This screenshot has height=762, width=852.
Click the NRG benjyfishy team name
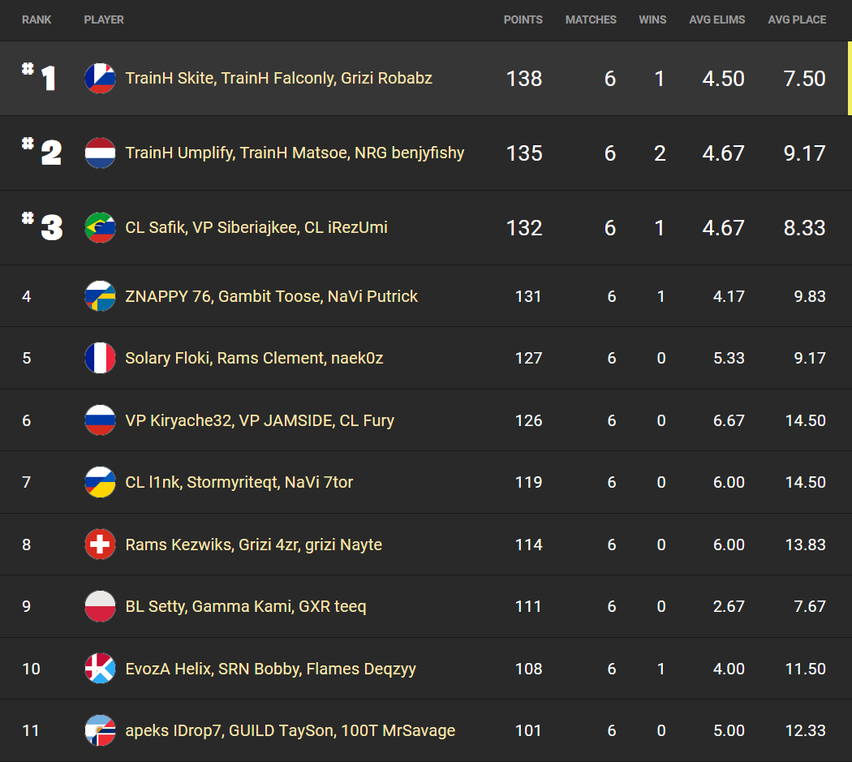(295, 153)
